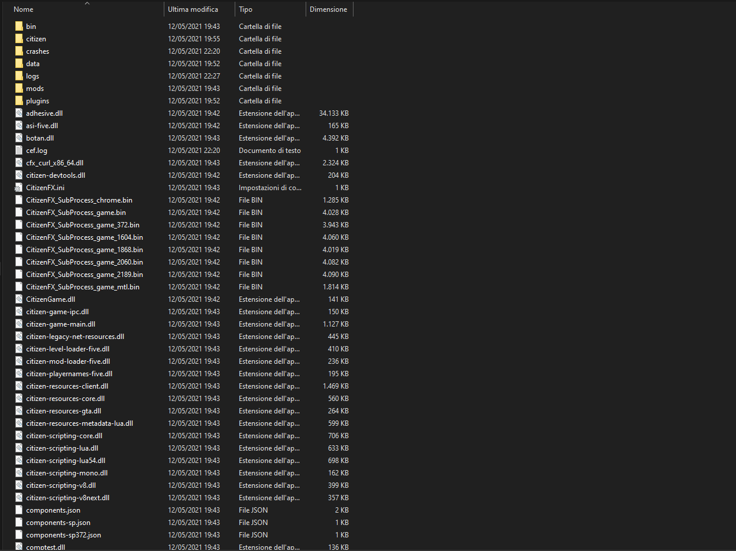
Task: Sort files by the Dimensione column
Action: 328,9
